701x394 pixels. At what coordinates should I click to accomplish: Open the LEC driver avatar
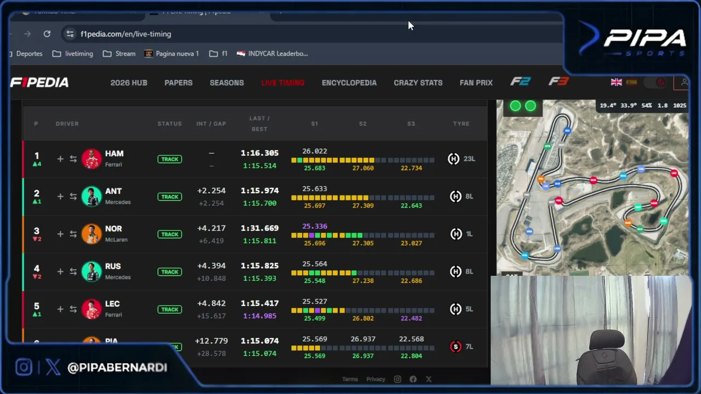[x=91, y=309]
